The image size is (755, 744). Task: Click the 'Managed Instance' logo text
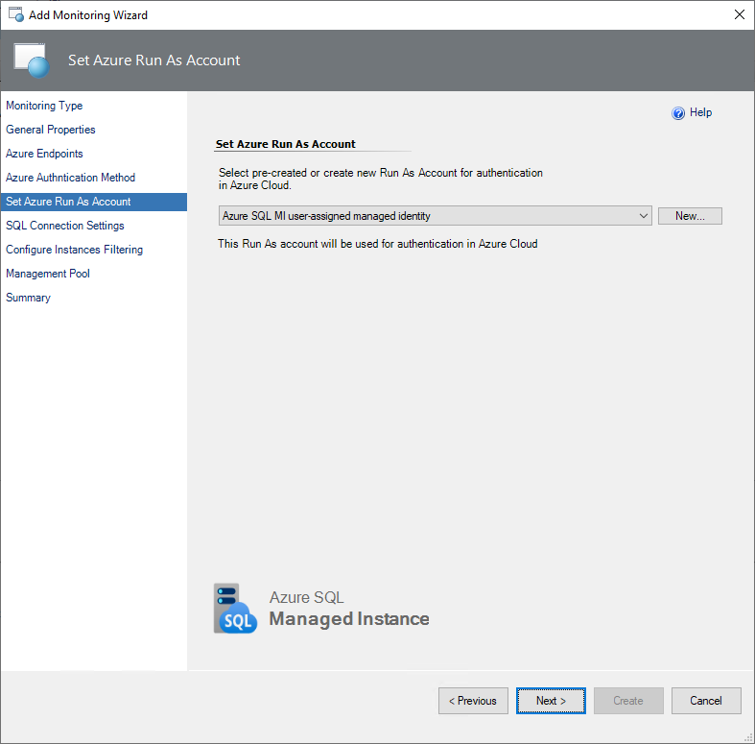(349, 618)
